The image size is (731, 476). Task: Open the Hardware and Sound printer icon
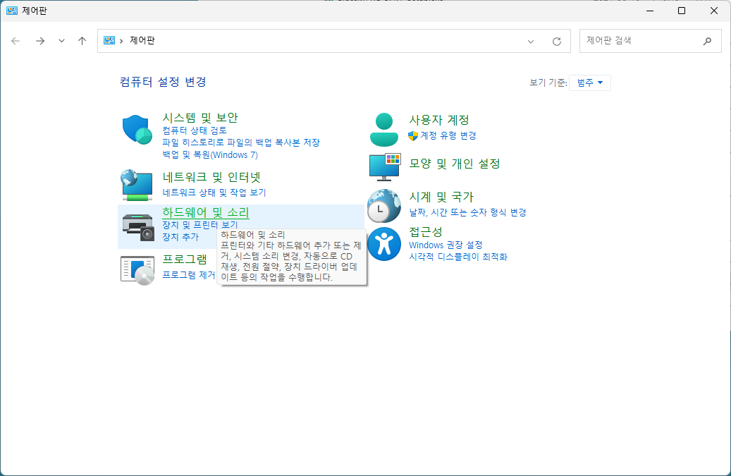pyautogui.click(x=138, y=227)
